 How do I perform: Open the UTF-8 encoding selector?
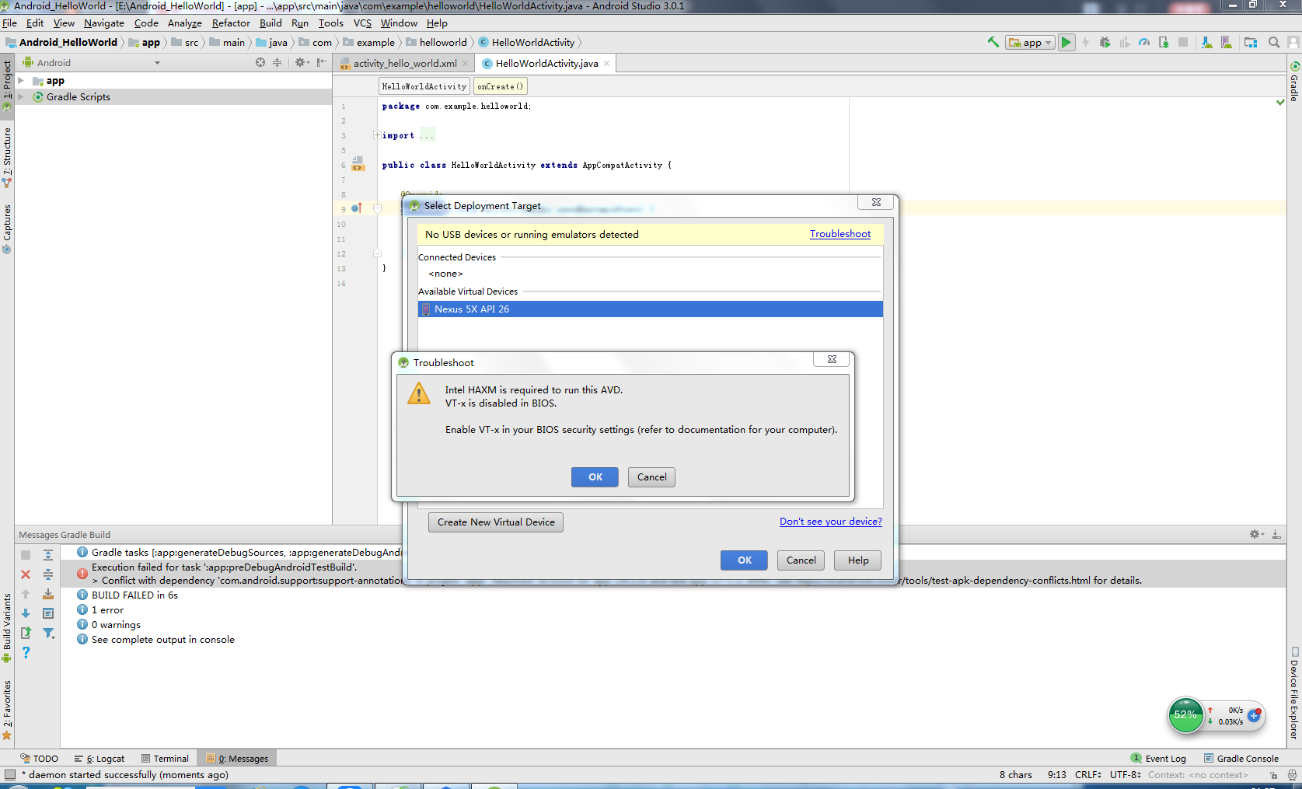1126,774
